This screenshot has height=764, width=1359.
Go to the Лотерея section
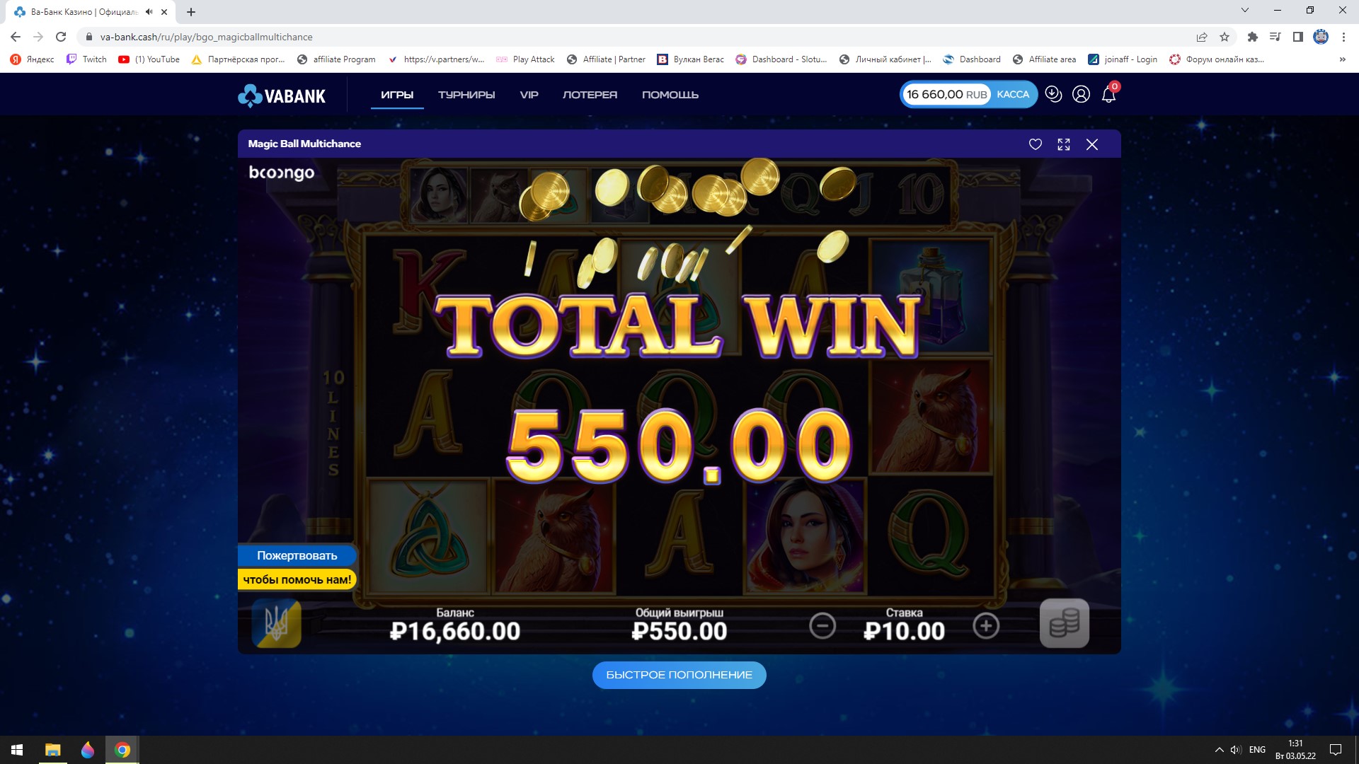[590, 95]
